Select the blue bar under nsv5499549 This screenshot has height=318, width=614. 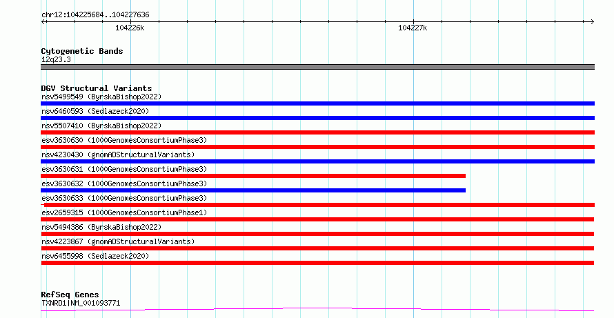click(x=317, y=103)
